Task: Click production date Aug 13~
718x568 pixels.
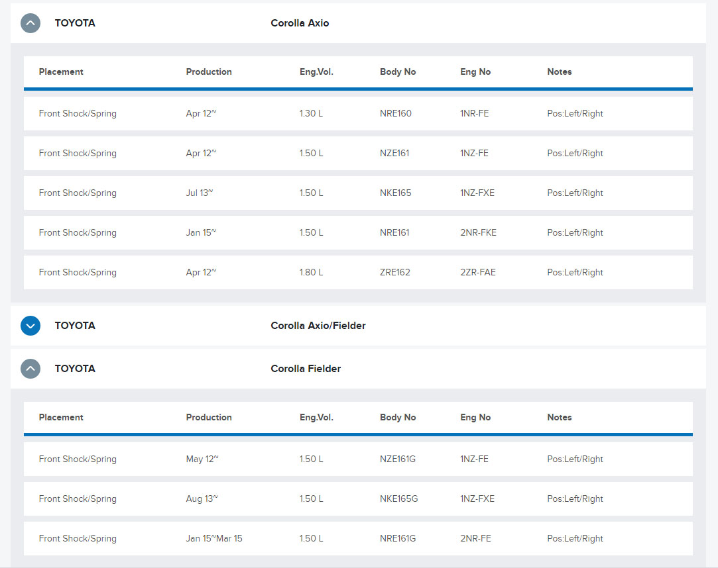Action: (202, 499)
